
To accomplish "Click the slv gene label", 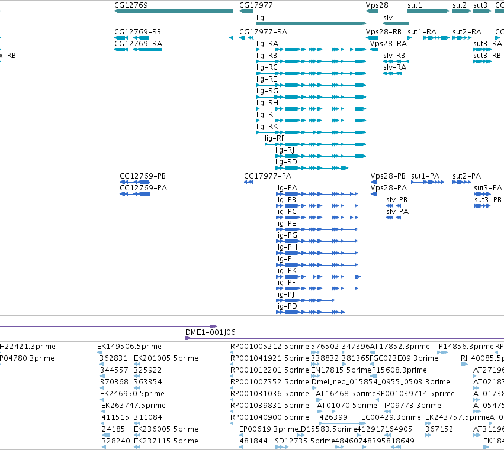I will click(388, 17).
